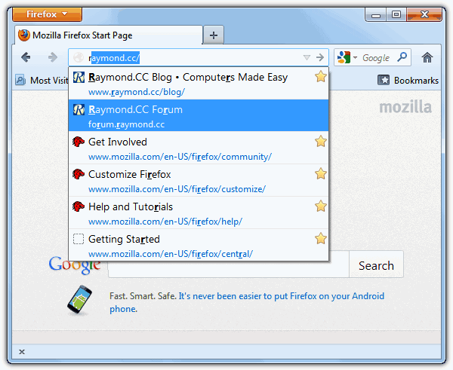Click the page Search button
Image resolution: width=453 pixels, height=370 pixels.
tap(376, 265)
